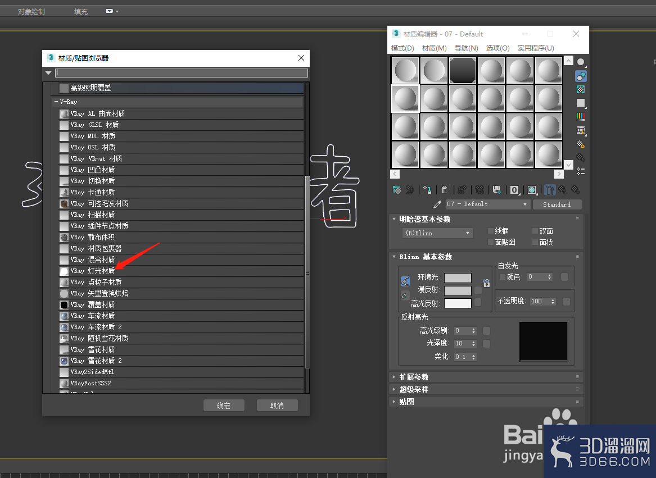Click the 漫反射 color swatch
Viewport: 656px width, 478px height.
click(458, 290)
